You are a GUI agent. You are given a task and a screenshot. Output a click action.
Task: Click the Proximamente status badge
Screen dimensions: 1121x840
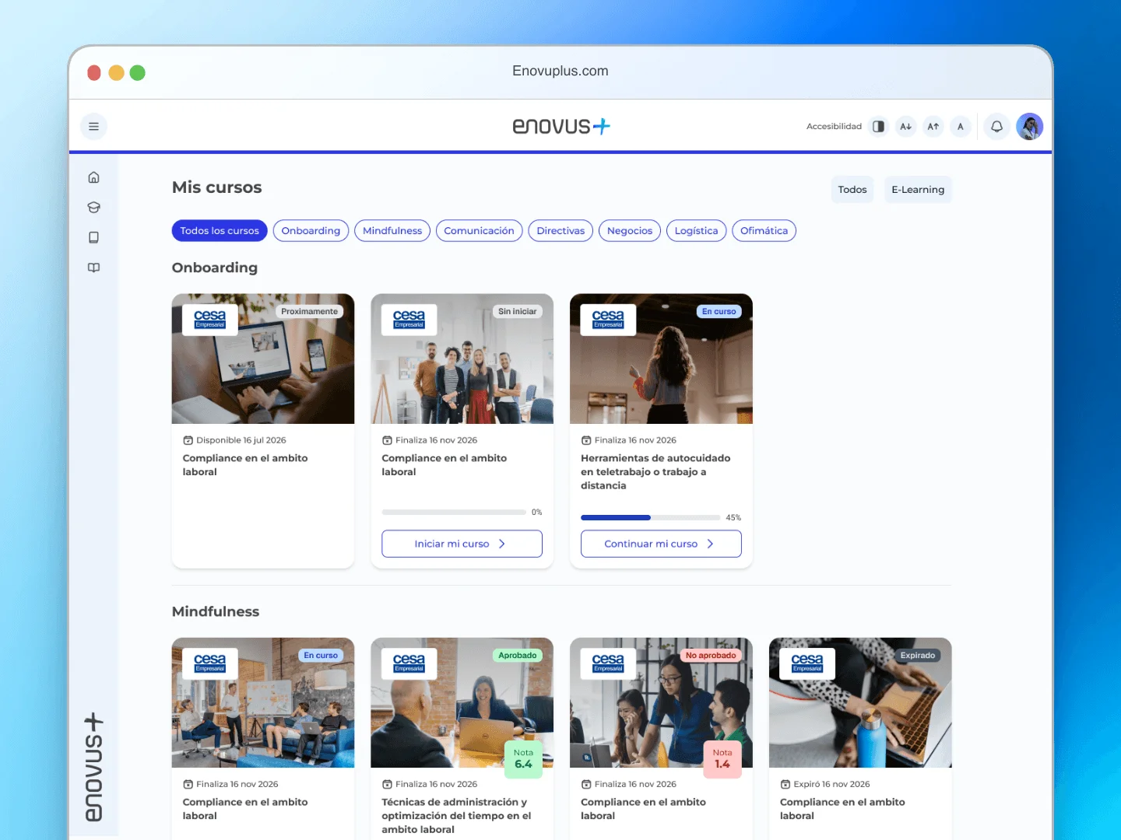310,312
